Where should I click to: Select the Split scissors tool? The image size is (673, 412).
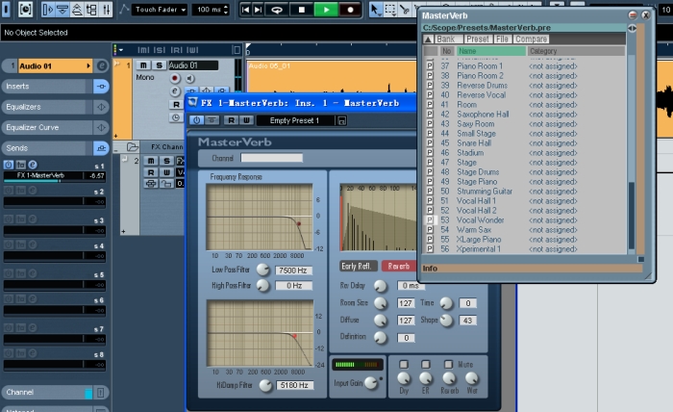[x=404, y=10]
